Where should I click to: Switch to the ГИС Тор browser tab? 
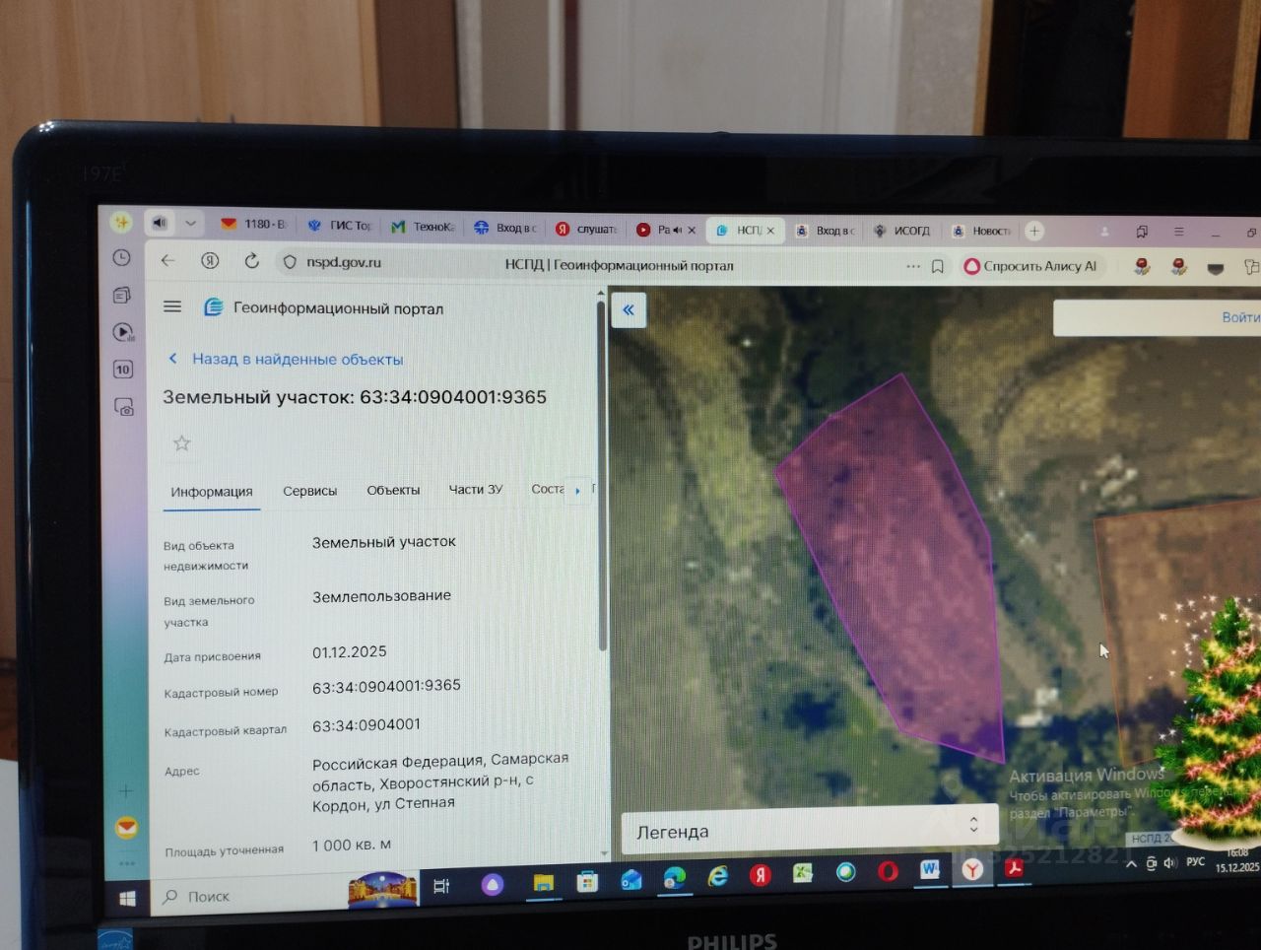pos(340,226)
